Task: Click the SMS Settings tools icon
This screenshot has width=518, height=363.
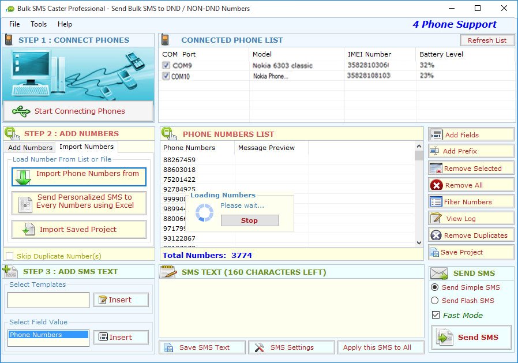Action: (260, 347)
